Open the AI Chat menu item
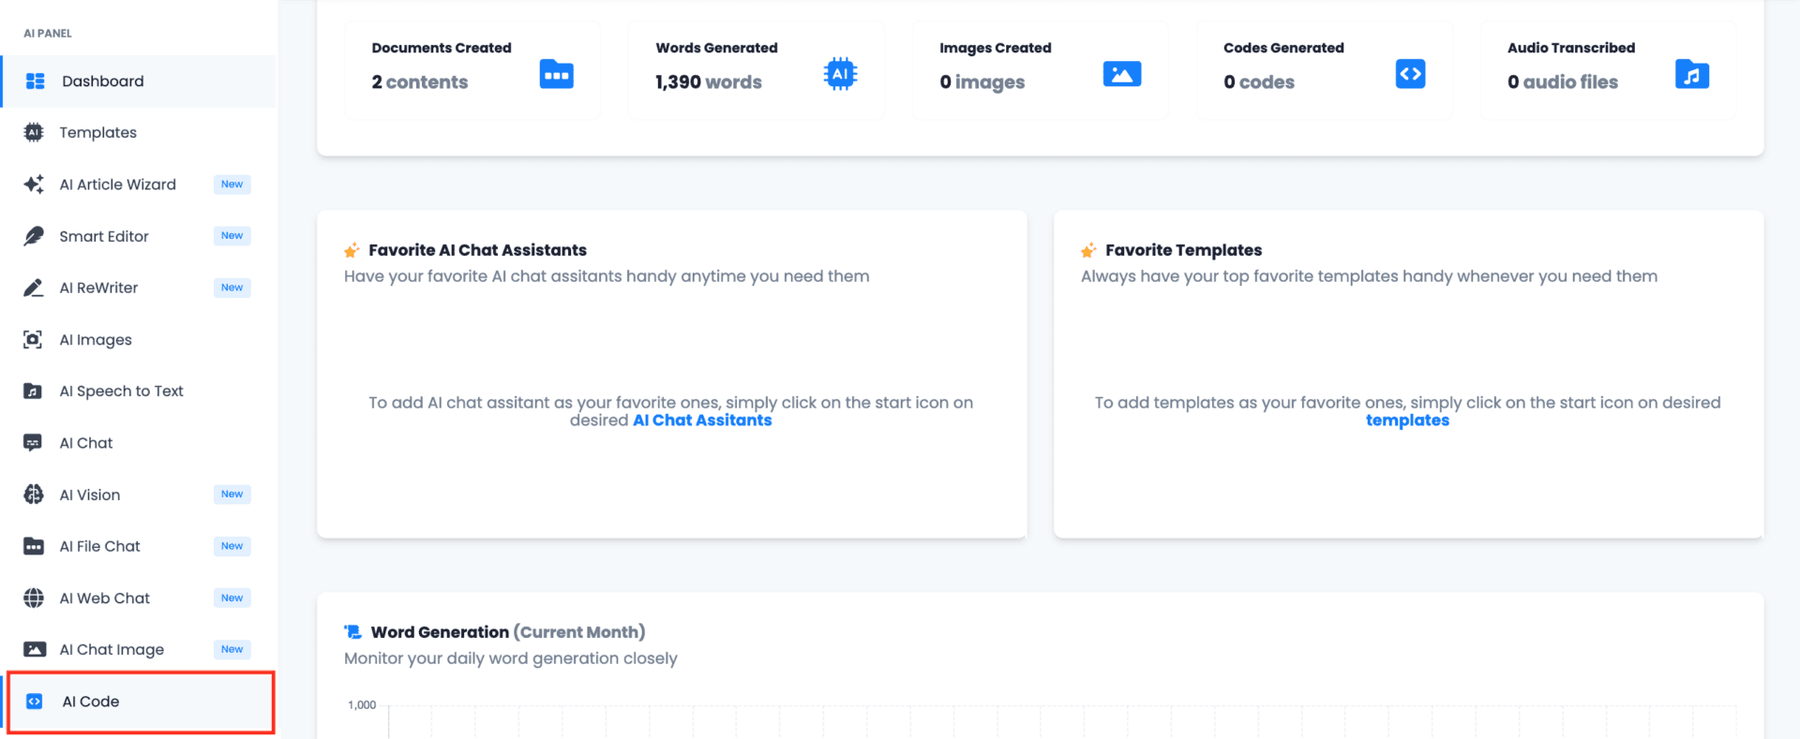 tap(86, 443)
